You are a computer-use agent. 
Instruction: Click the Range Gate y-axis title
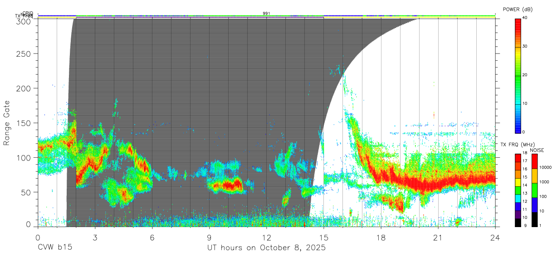[7, 122]
